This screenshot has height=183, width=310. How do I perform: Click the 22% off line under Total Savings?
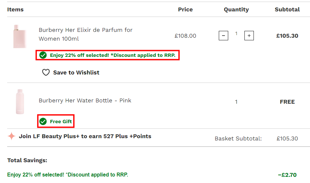point(68,175)
